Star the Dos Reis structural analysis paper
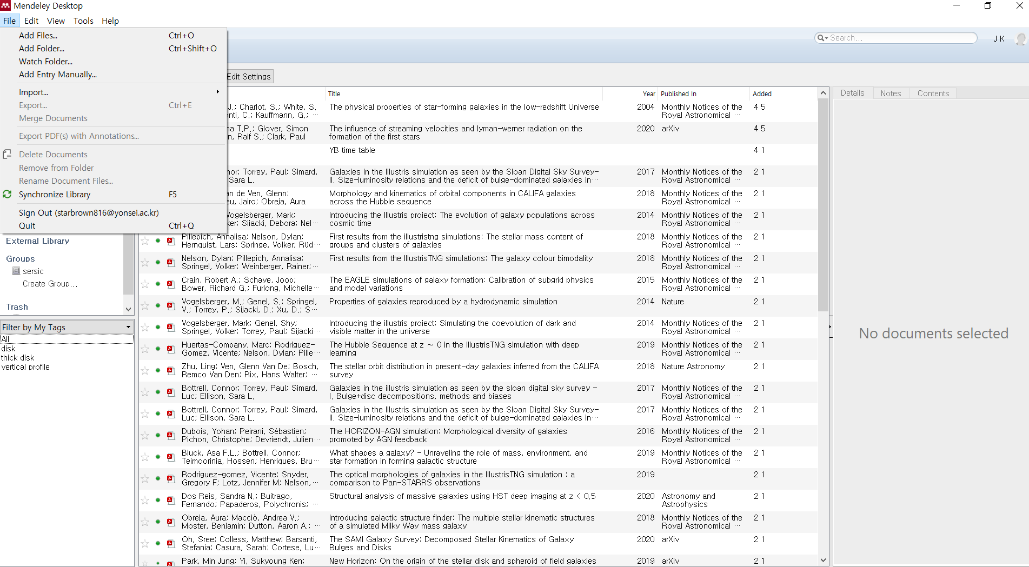Screen dimensions: 1029x567 [145, 500]
